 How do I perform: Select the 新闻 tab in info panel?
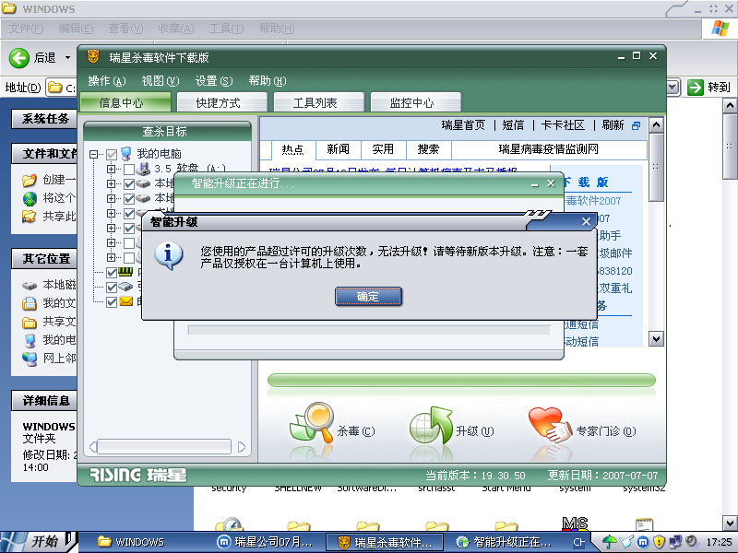(339, 149)
